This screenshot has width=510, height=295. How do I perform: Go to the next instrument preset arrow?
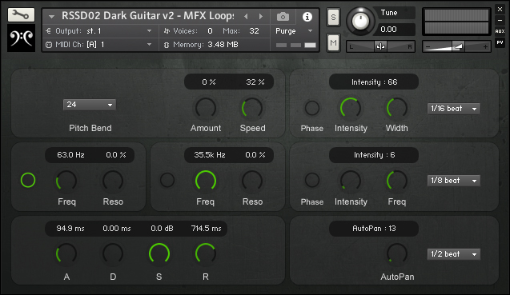261,16
